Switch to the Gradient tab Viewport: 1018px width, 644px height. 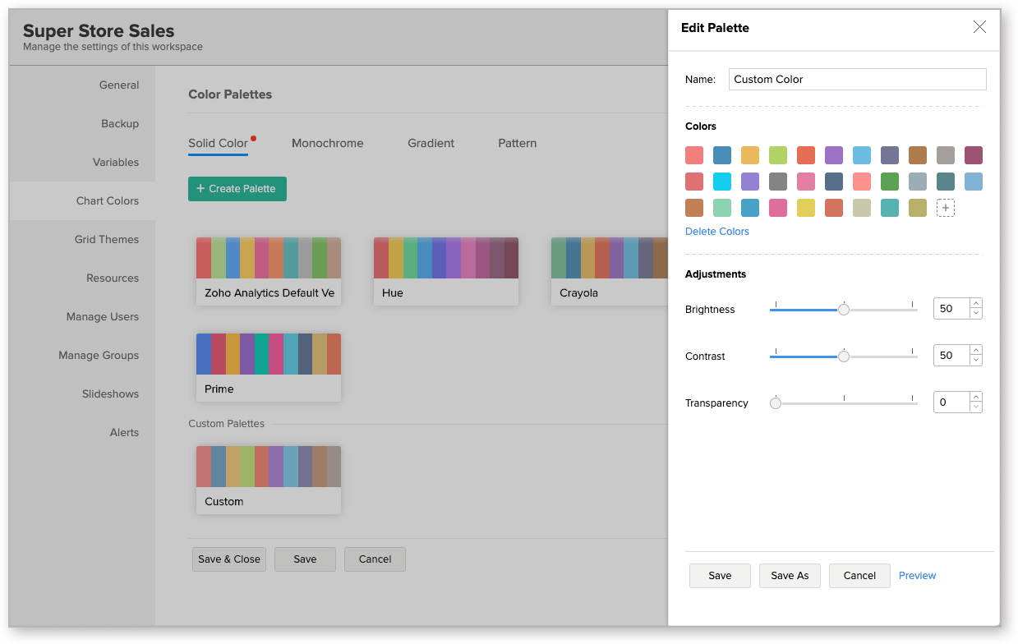tap(431, 143)
